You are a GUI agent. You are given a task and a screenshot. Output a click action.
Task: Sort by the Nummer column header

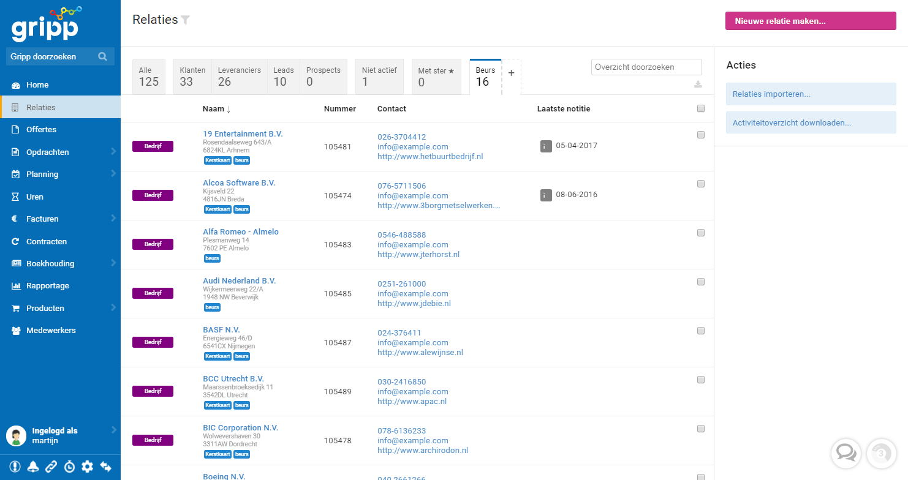pyautogui.click(x=340, y=109)
